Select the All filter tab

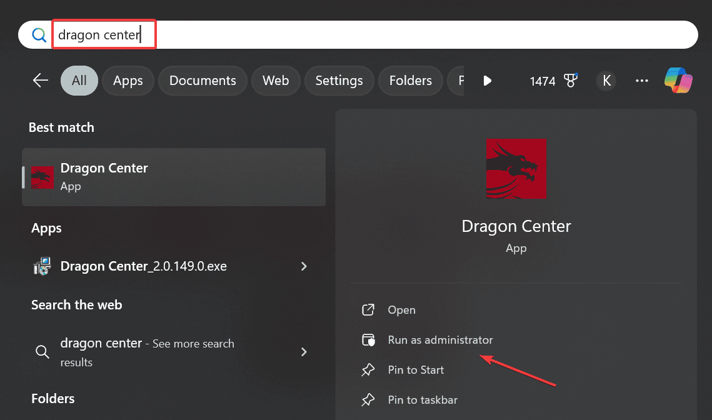pyautogui.click(x=79, y=81)
